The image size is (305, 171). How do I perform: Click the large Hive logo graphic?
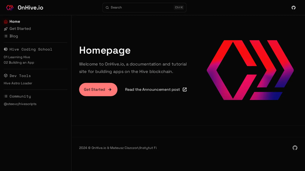250,70
